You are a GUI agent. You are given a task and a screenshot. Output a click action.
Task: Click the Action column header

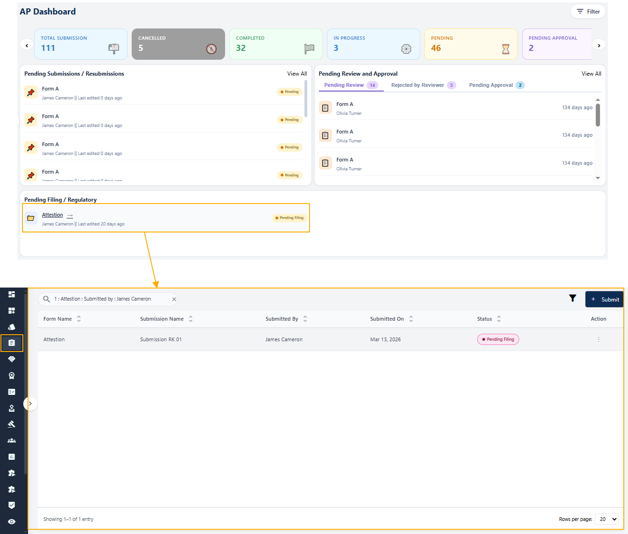click(599, 319)
